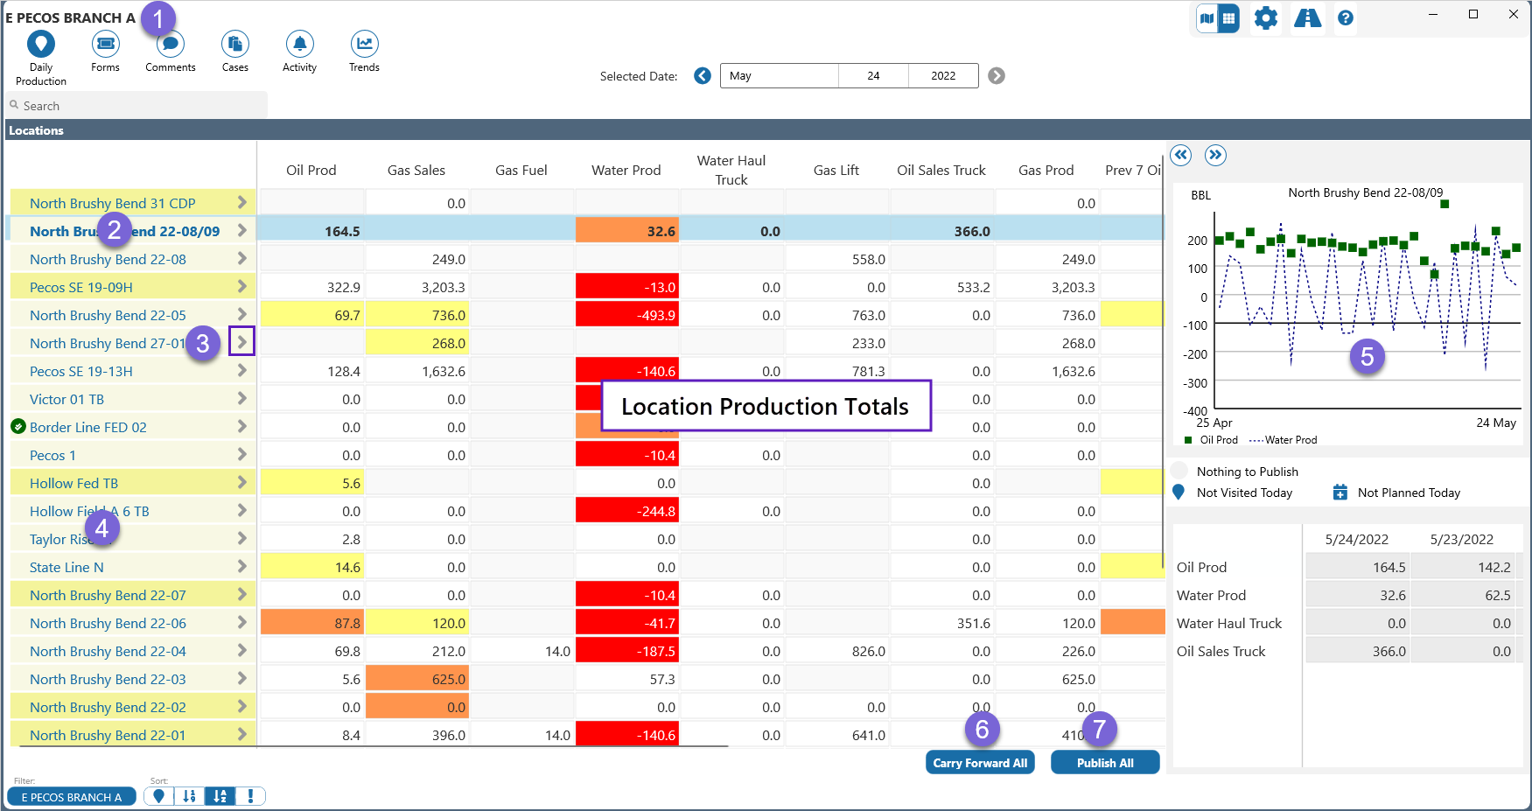Select the Border Line FED 02 location
1532x811 pixels.
click(87, 428)
